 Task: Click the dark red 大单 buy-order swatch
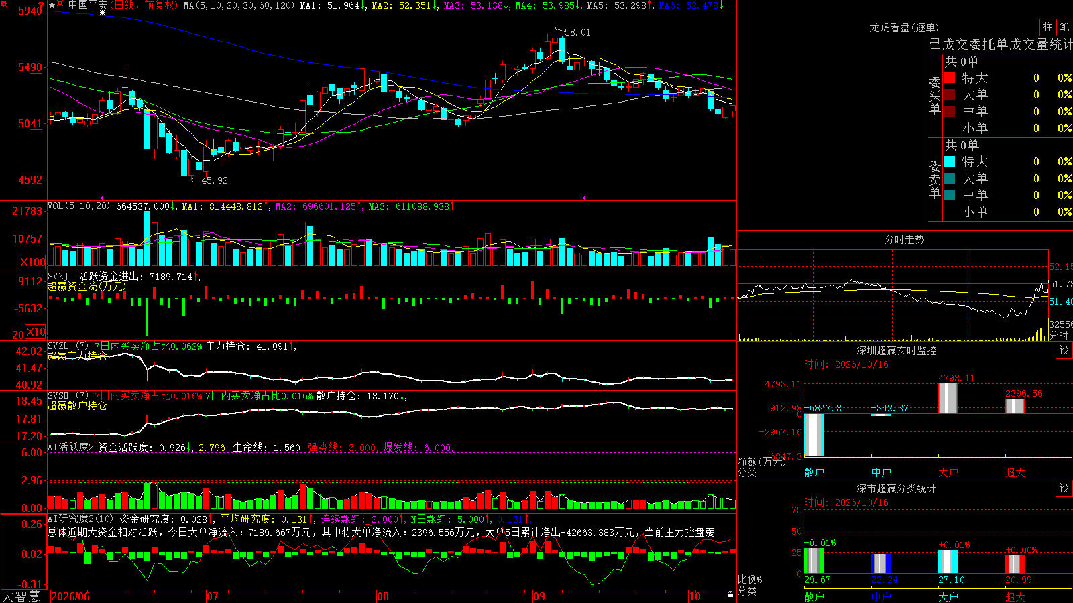[x=950, y=94]
